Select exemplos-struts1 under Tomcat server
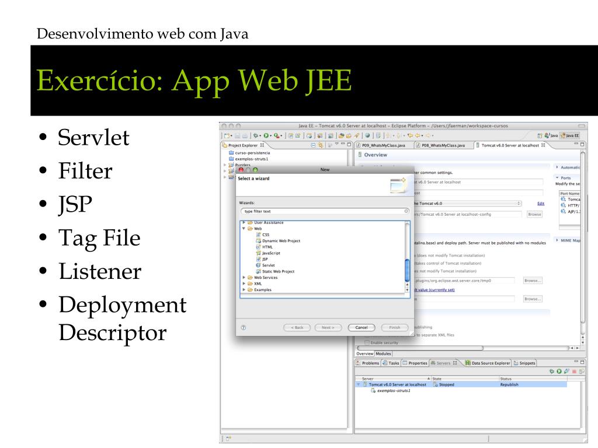Viewport: 598px width, 448px height. tap(394, 391)
